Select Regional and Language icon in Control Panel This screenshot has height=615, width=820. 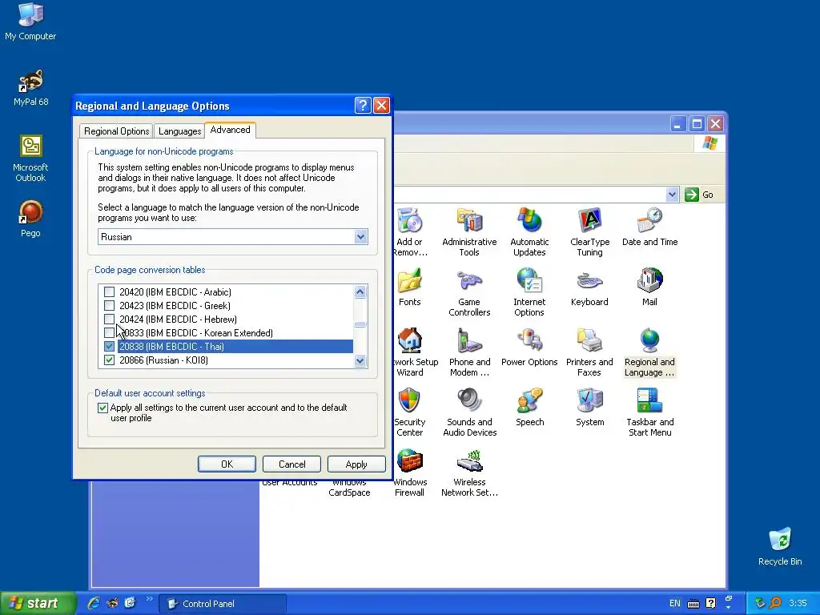pyautogui.click(x=649, y=352)
